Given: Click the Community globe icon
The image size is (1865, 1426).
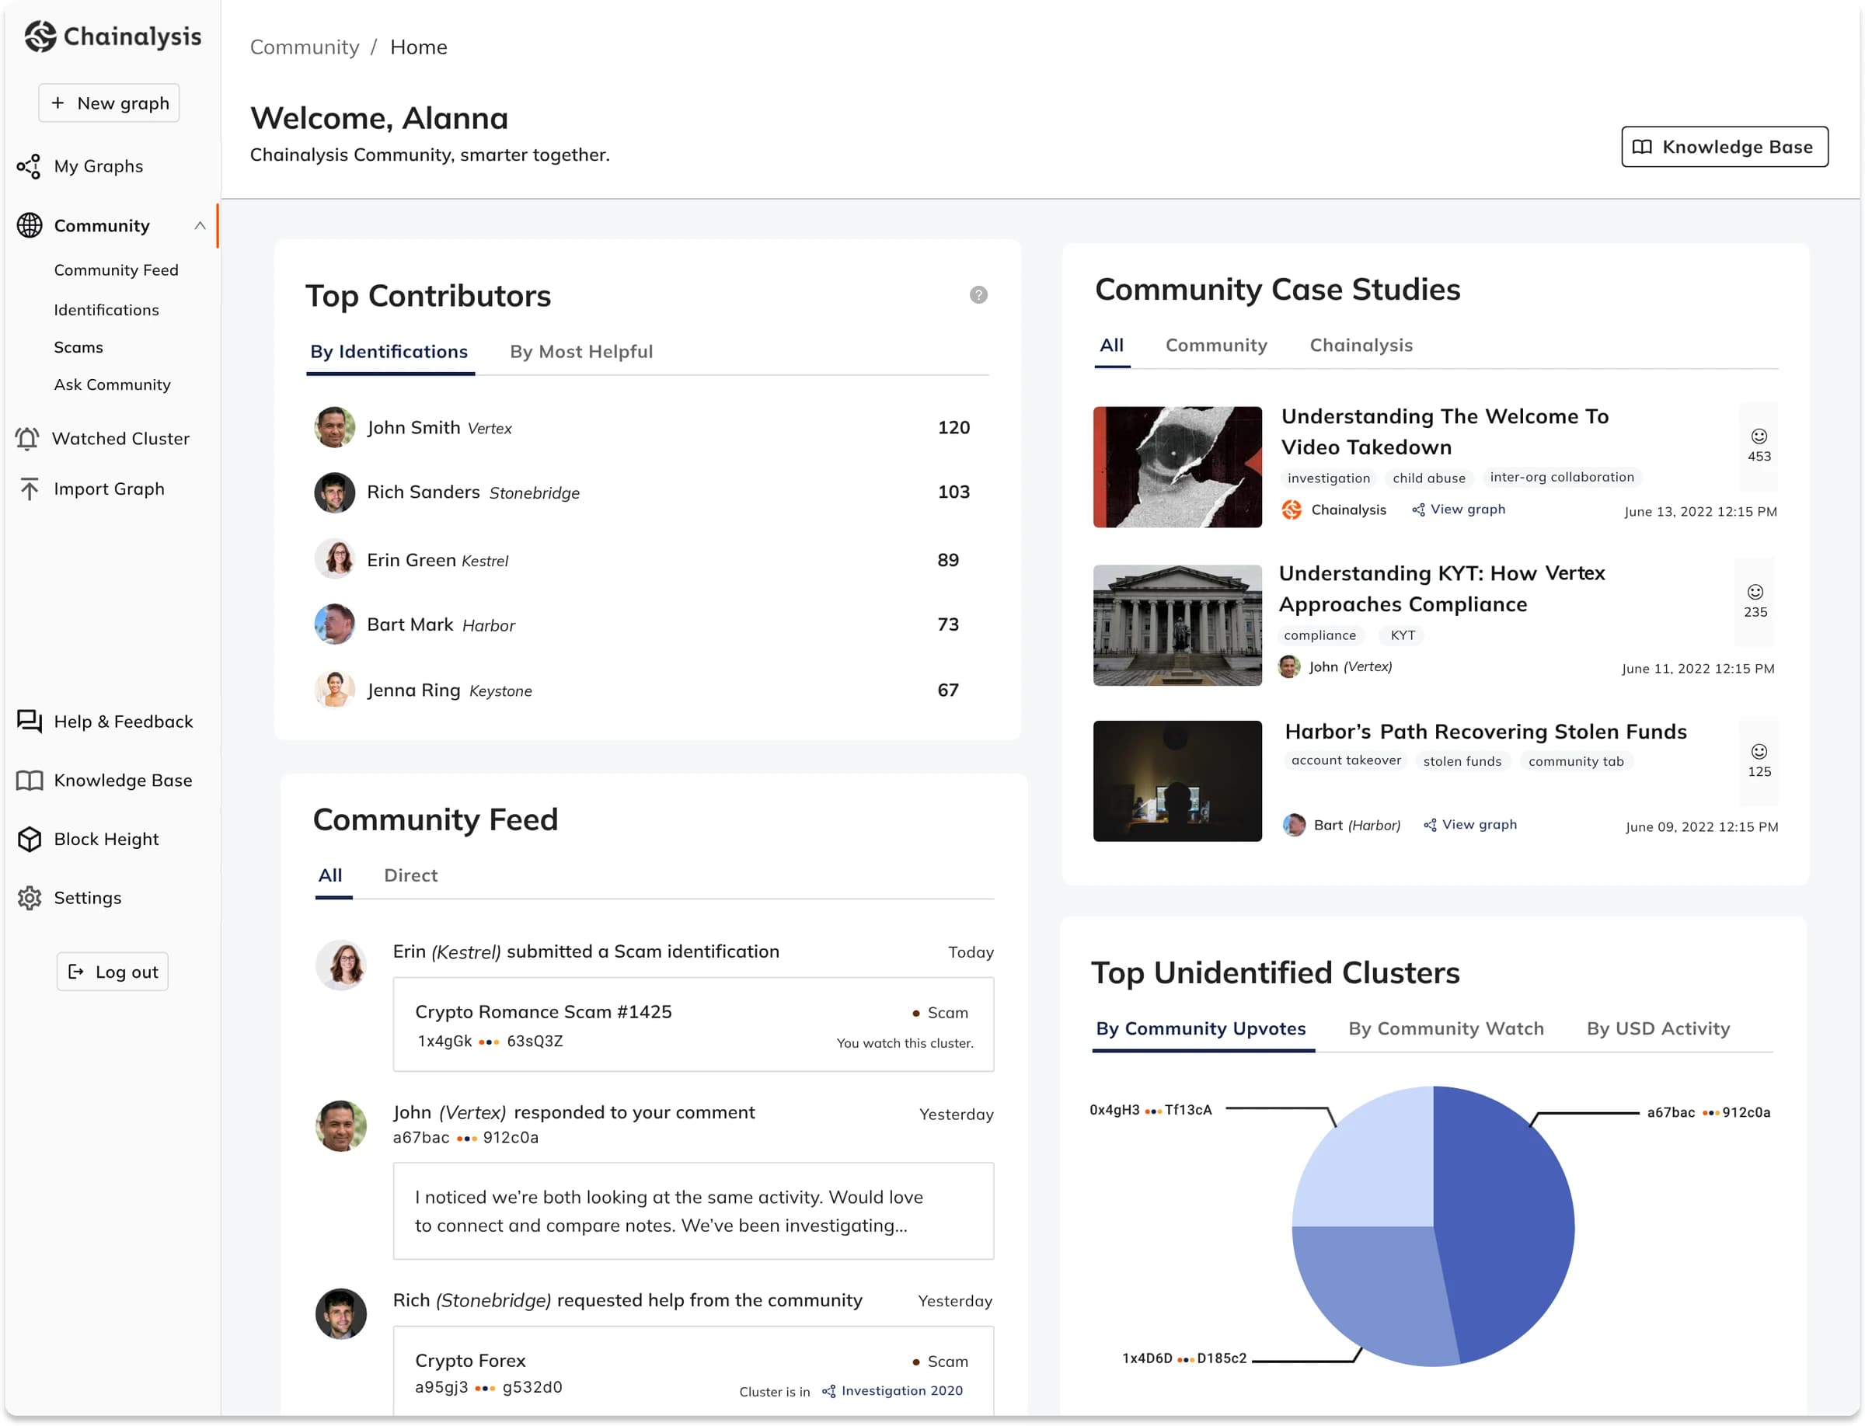Looking at the screenshot, I should click(30, 226).
